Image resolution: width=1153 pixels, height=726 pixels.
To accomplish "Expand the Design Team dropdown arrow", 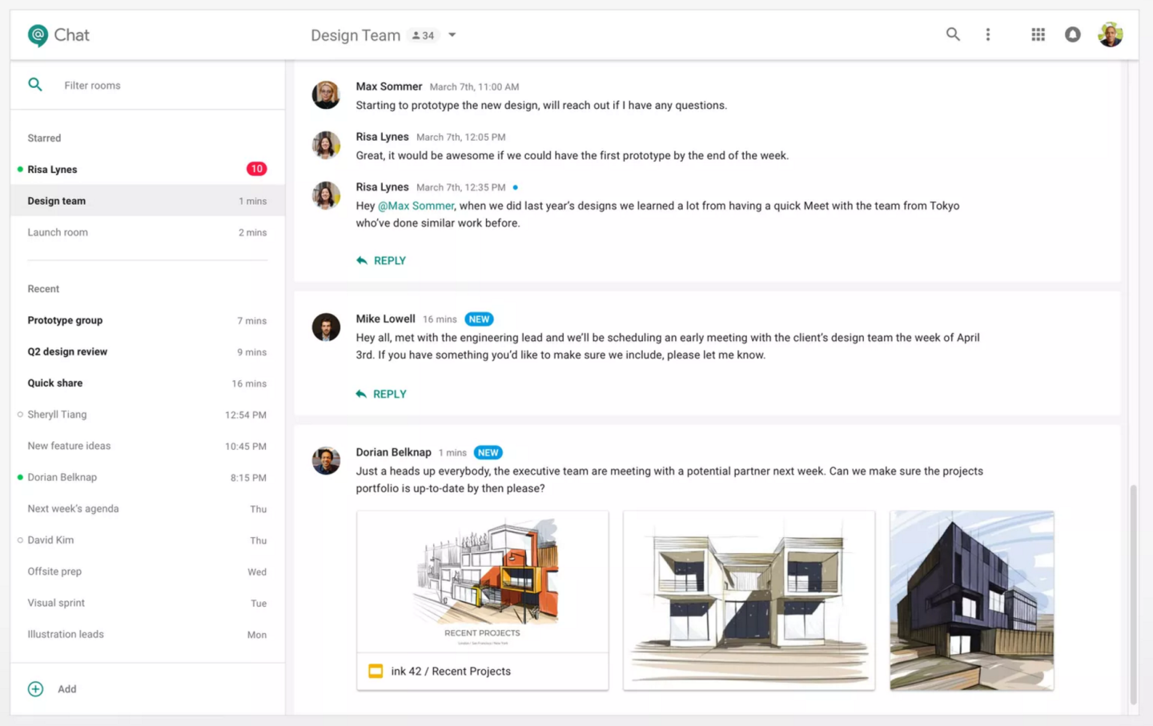I will [452, 35].
